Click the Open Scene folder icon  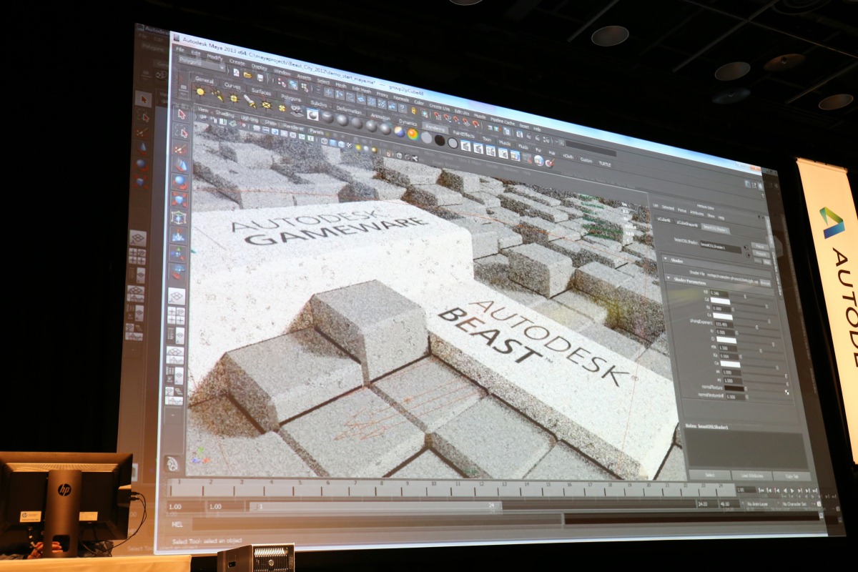pyautogui.click(x=247, y=74)
